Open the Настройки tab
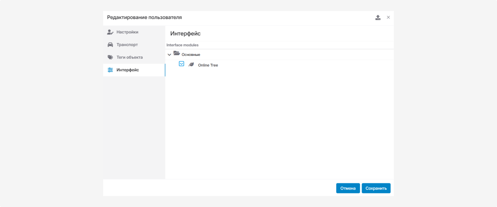The width and height of the screenshot is (497, 207). [x=127, y=32]
